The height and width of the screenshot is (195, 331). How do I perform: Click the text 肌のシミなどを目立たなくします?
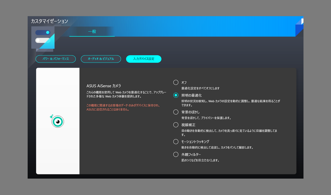click(x=200, y=160)
